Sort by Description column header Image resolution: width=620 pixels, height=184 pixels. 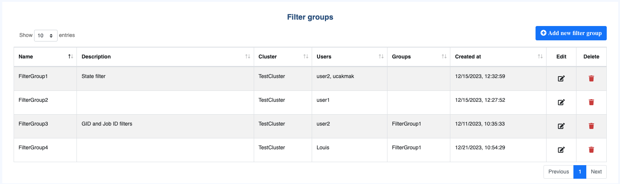pos(165,57)
